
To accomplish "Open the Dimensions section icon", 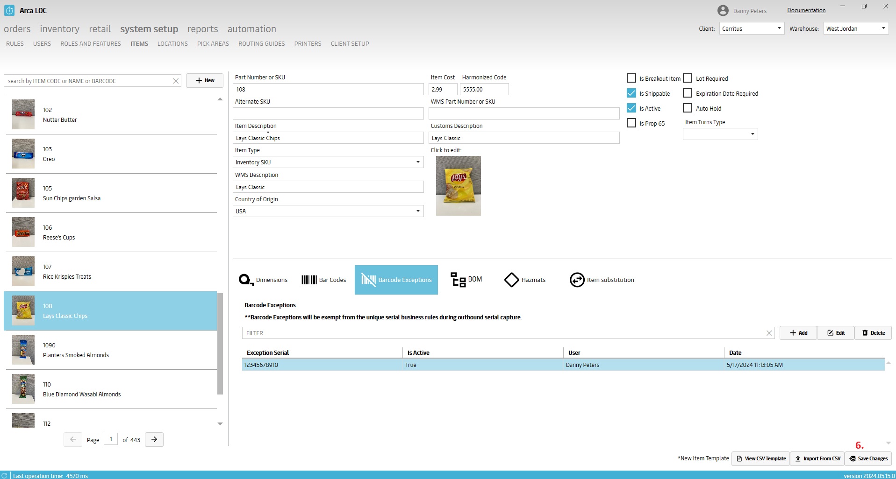I will click(x=246, y=280).
